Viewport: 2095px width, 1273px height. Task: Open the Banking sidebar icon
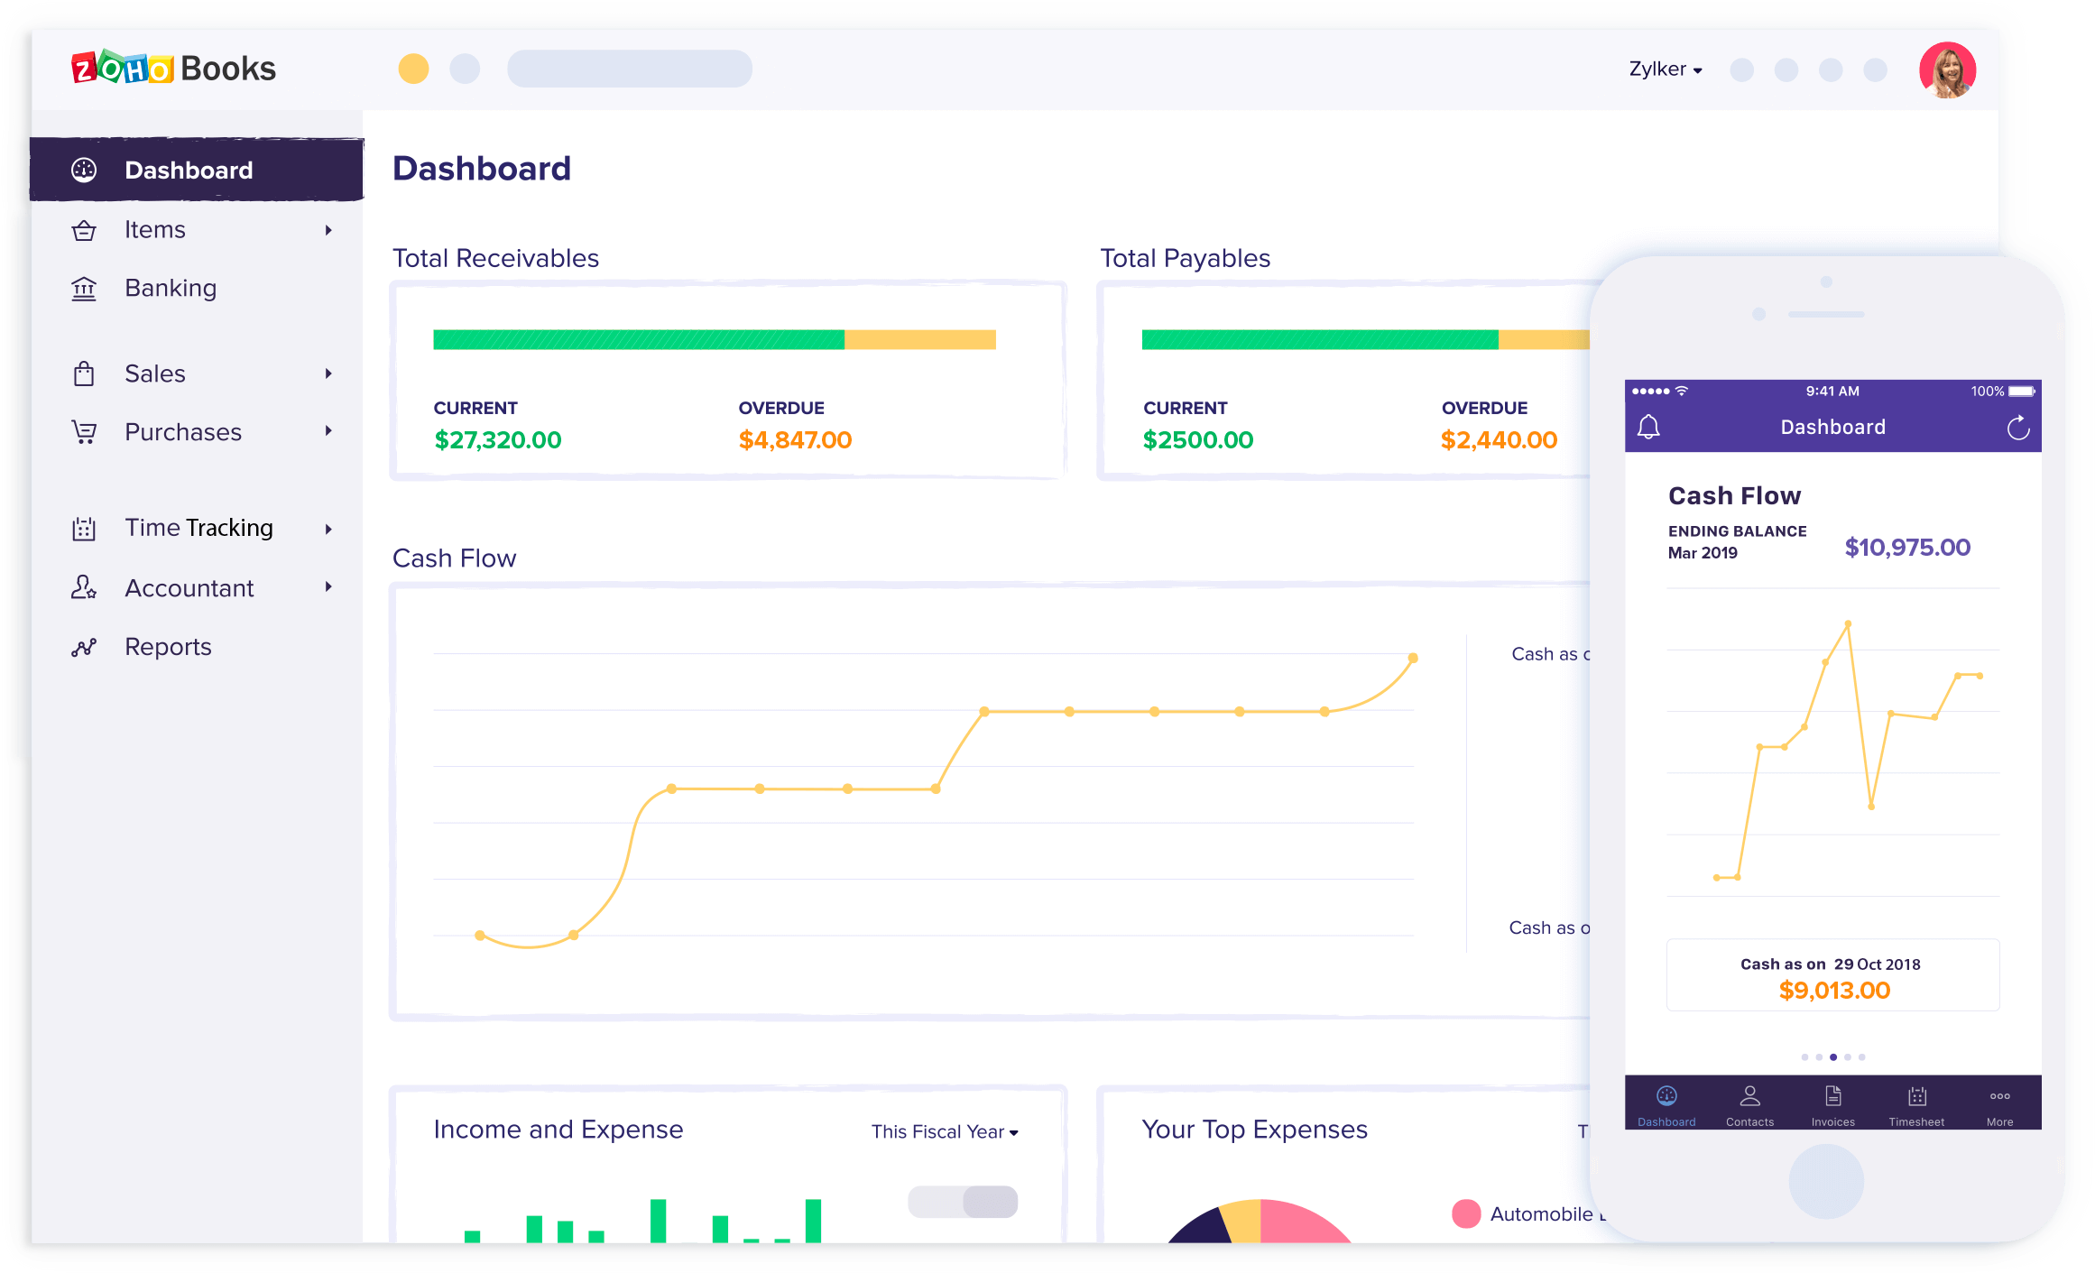tap(84, 289)
